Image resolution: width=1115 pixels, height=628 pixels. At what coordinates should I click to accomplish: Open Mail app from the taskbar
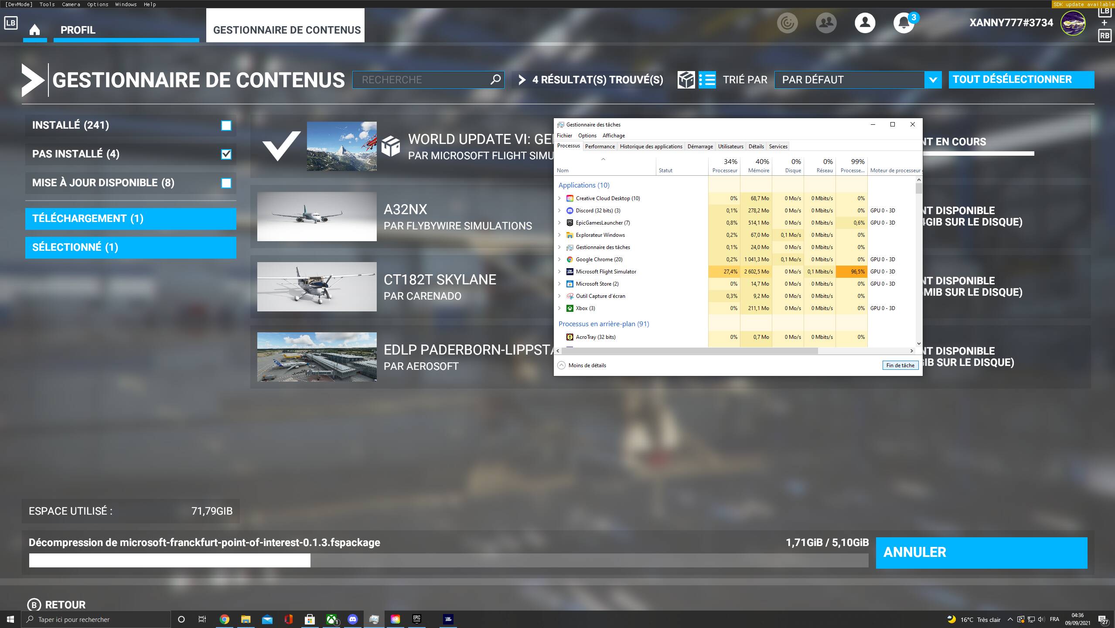pyautogui.click(x=267, y=619)
